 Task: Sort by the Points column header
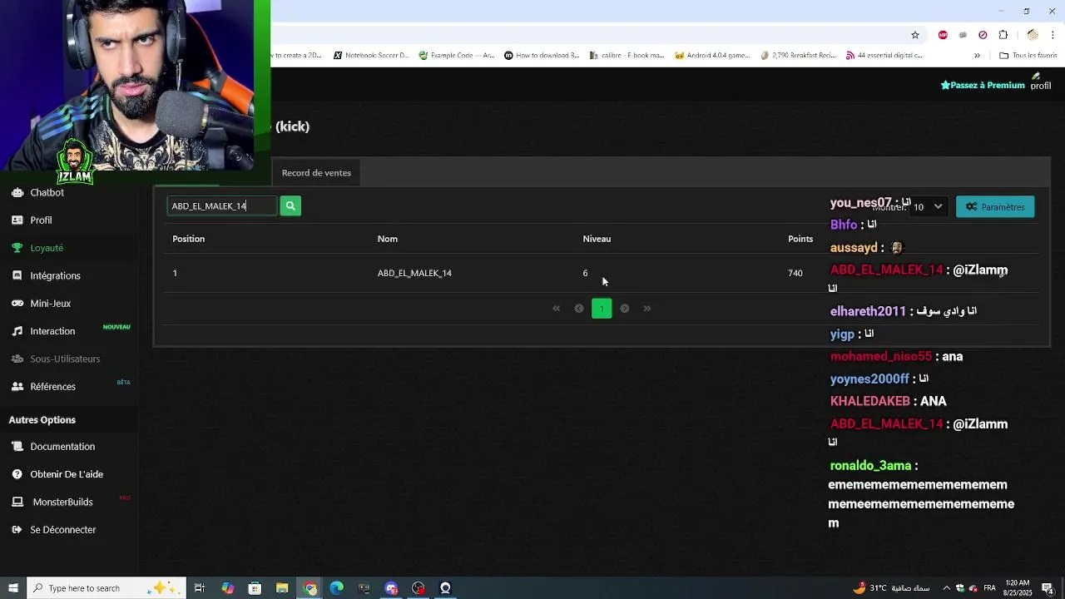pos(800,239)
